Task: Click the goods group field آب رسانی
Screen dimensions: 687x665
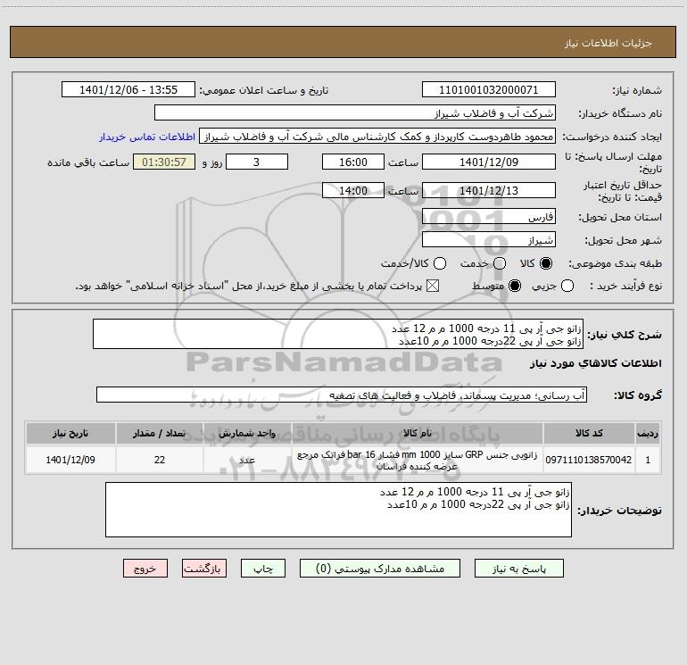Action: [x=342, y=395]
